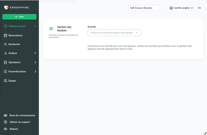Click the Endorphine logo icon
The width and height of the screenshot is (207, 135).
point(6,7)
